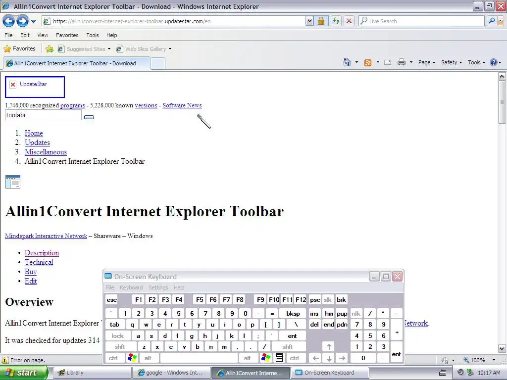Open the Tools menu in the menu bar

click(x=93, y=35)
